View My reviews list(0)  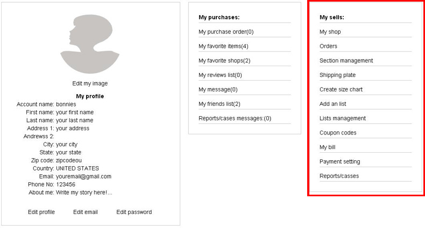220,75
